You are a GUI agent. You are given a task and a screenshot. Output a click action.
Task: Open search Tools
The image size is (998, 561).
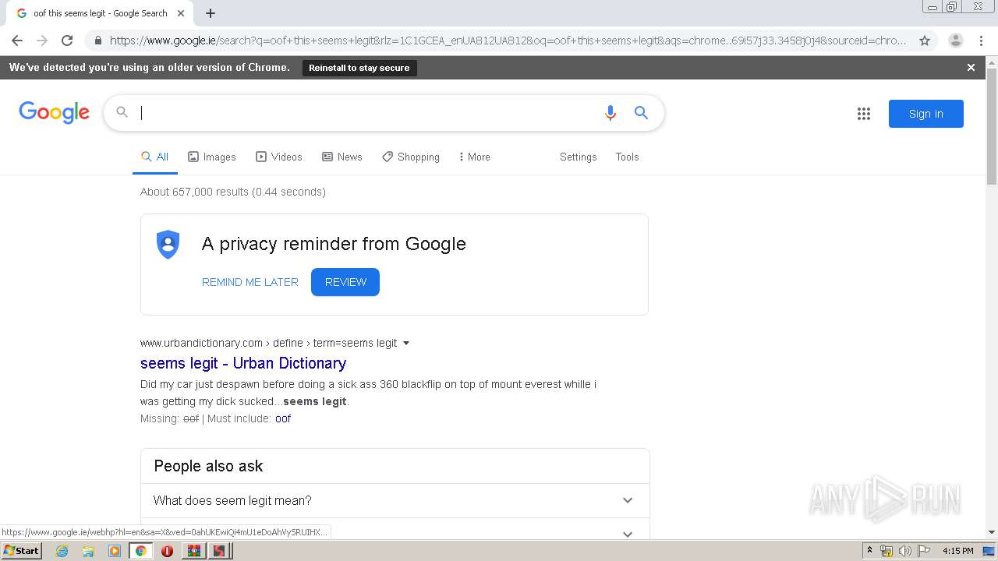[627, 157]
